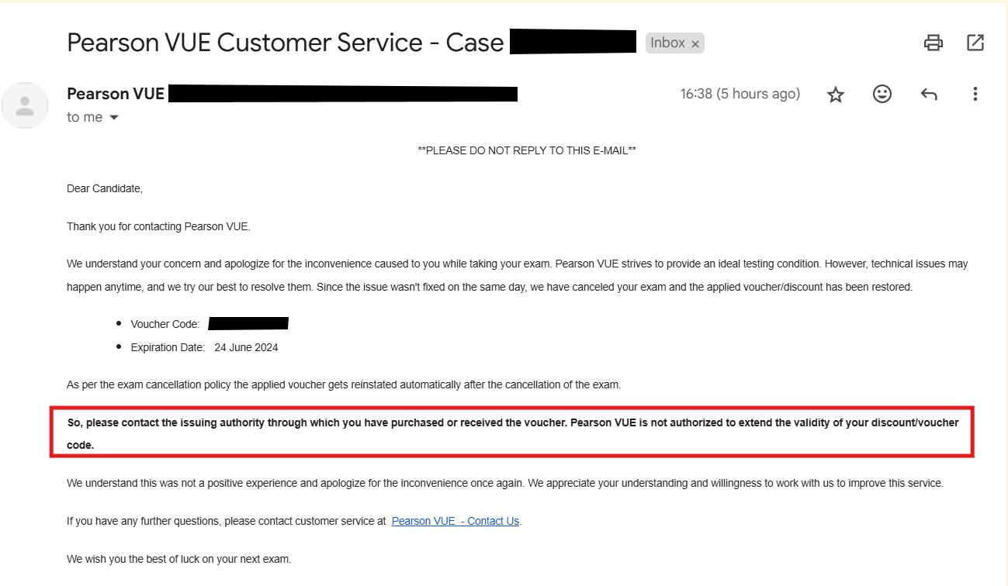Click the Expiration Date 24 June 2024 line
Screen dimensions: 1008x586
coord(205,347)
